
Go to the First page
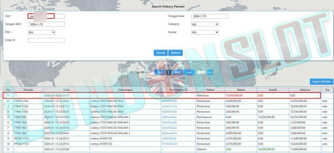tap(160, 72)
